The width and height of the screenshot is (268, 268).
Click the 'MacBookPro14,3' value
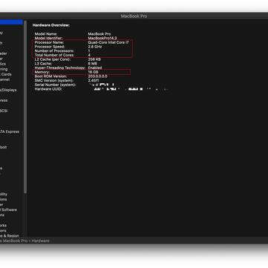pyautogui.click(x=102, y=39)
